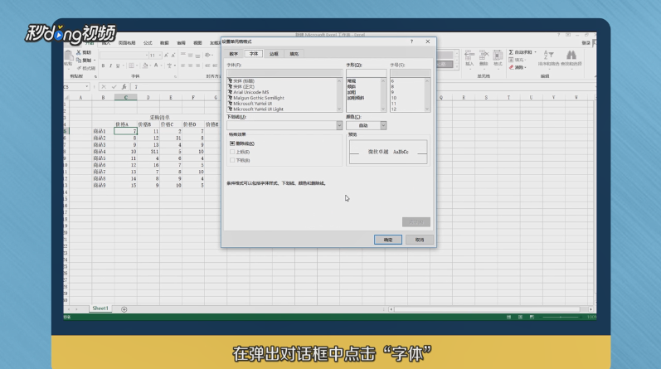Open the AutoSum dropdown arrow
661x369 pixels.
(x=536, y=52)
